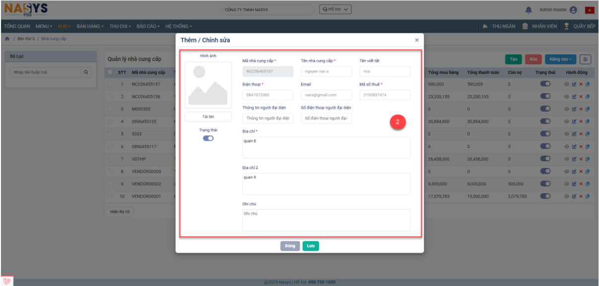Click edit icon for row NCC06455157
Image resolution: width=599 pixels, height=286 pixels.
click(574, 84)
